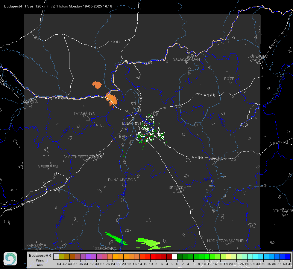This screenshot has height=269, width=293.
Task: Click the EGER city label
Action: pyautogui.click(x=229, y=79)
